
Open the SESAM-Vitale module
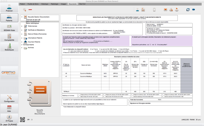9,28
